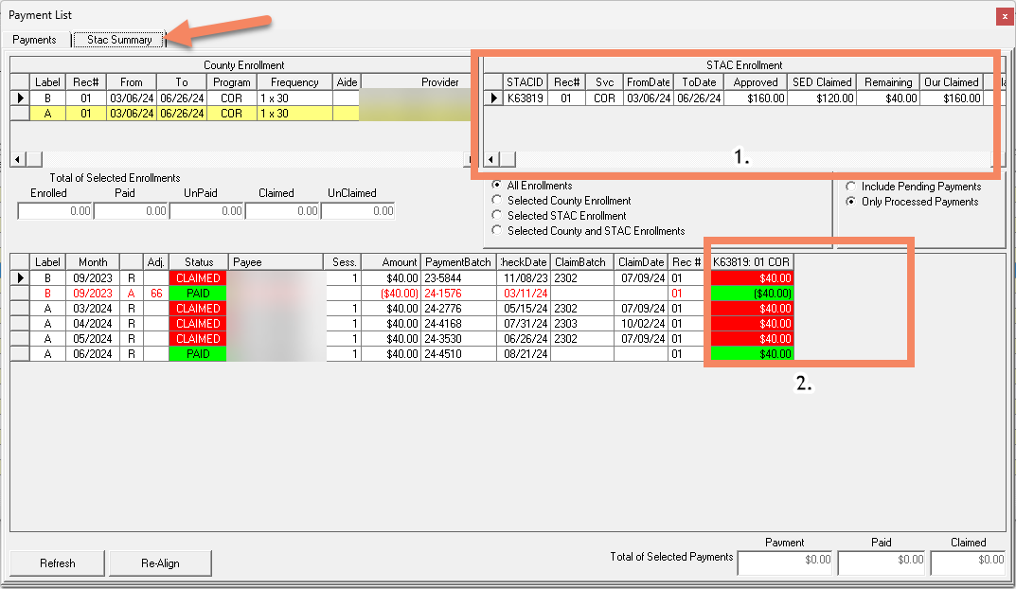Screen dimensions: 1016x589
Task: Sort by the PaymentBatch column header
Action: tap(458, 262)
